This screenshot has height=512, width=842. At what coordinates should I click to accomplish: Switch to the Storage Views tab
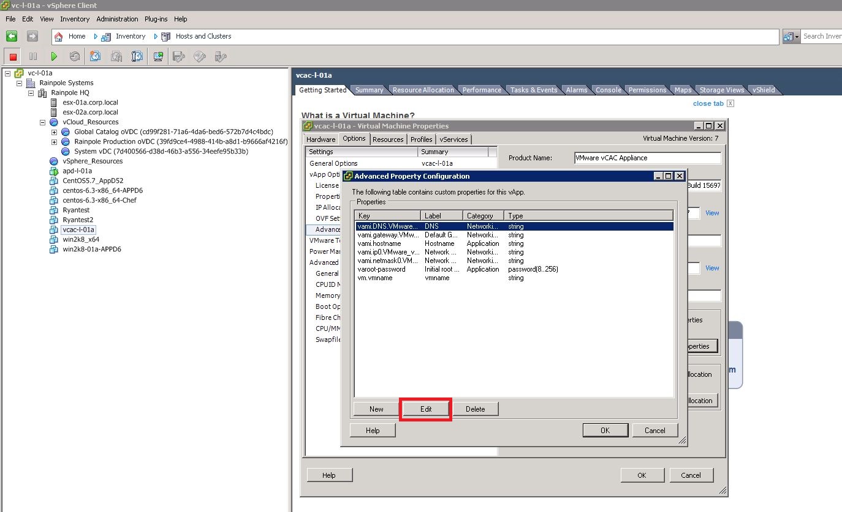click(x=722, y=90)
